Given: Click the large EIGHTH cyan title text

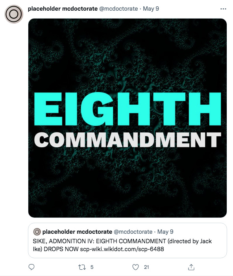Looking at the screenshot, I should click(x=128, y=109).
